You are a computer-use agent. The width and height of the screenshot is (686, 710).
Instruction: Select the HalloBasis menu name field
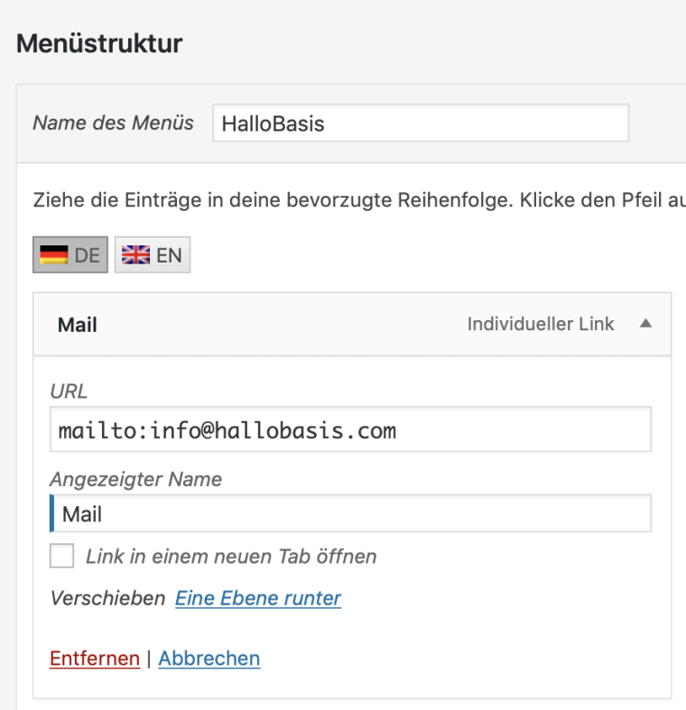421,124
